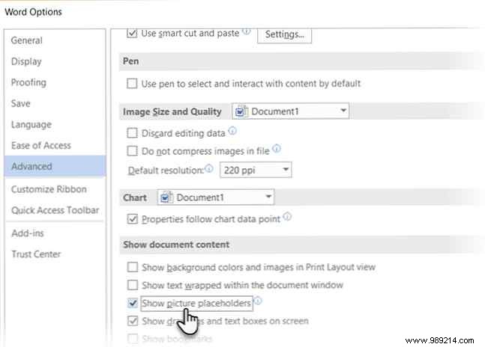Open Default resolution 220 ppi dropdown
The width and height of the screenshot is (485, 347).
[256, 170]
